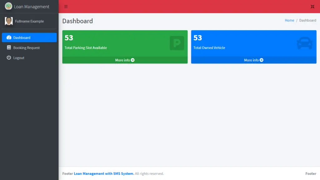Select the Dashboard sidebar menu item
320x180 pixels.
click(x=29, y=37)
